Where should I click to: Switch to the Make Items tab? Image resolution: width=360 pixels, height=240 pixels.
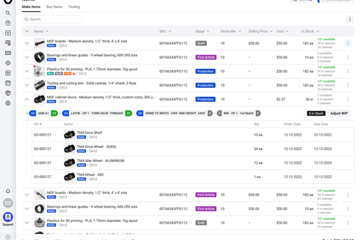(x=31, y=7)
